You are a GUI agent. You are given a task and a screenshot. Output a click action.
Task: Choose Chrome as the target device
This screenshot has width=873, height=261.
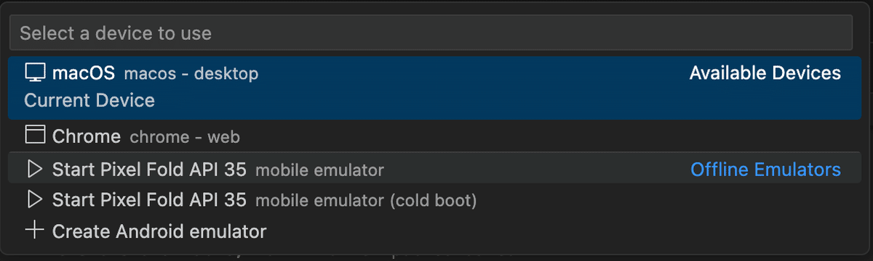click(x=435, y=136)
